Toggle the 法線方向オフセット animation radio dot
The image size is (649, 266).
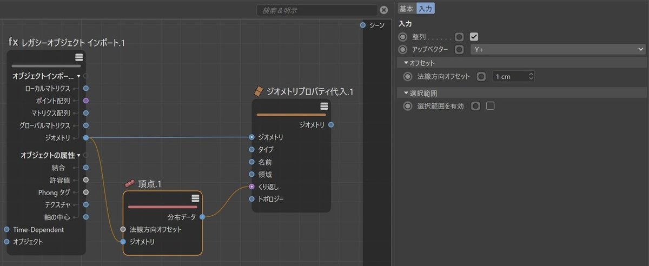408,76
